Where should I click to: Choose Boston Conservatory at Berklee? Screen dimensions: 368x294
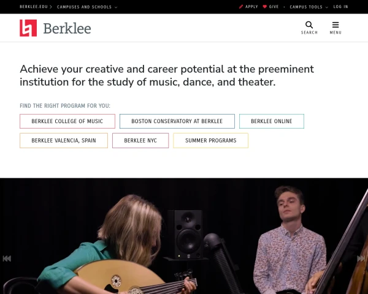[x=177, y=121]
